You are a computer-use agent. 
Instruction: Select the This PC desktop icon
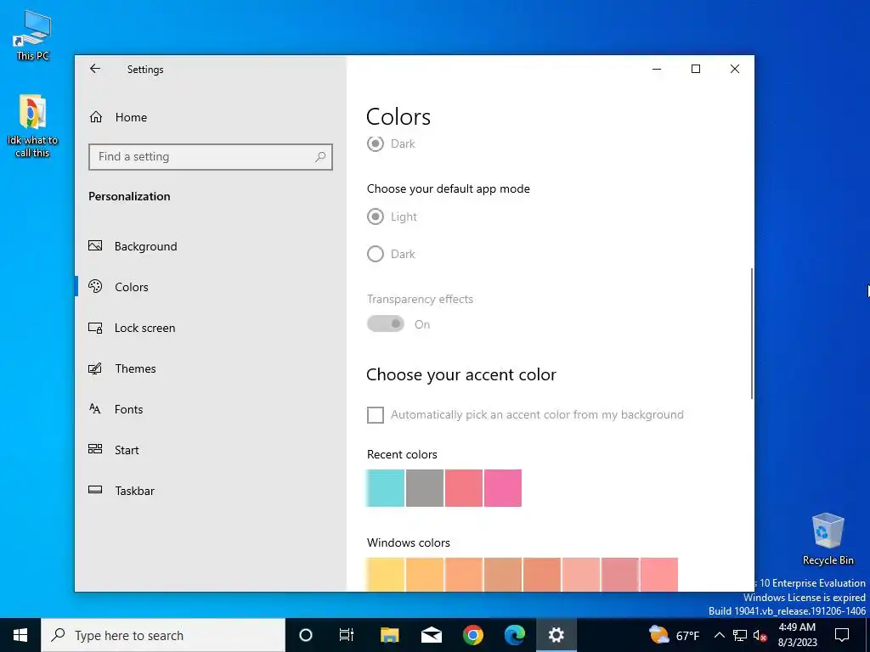pos(33,36)
